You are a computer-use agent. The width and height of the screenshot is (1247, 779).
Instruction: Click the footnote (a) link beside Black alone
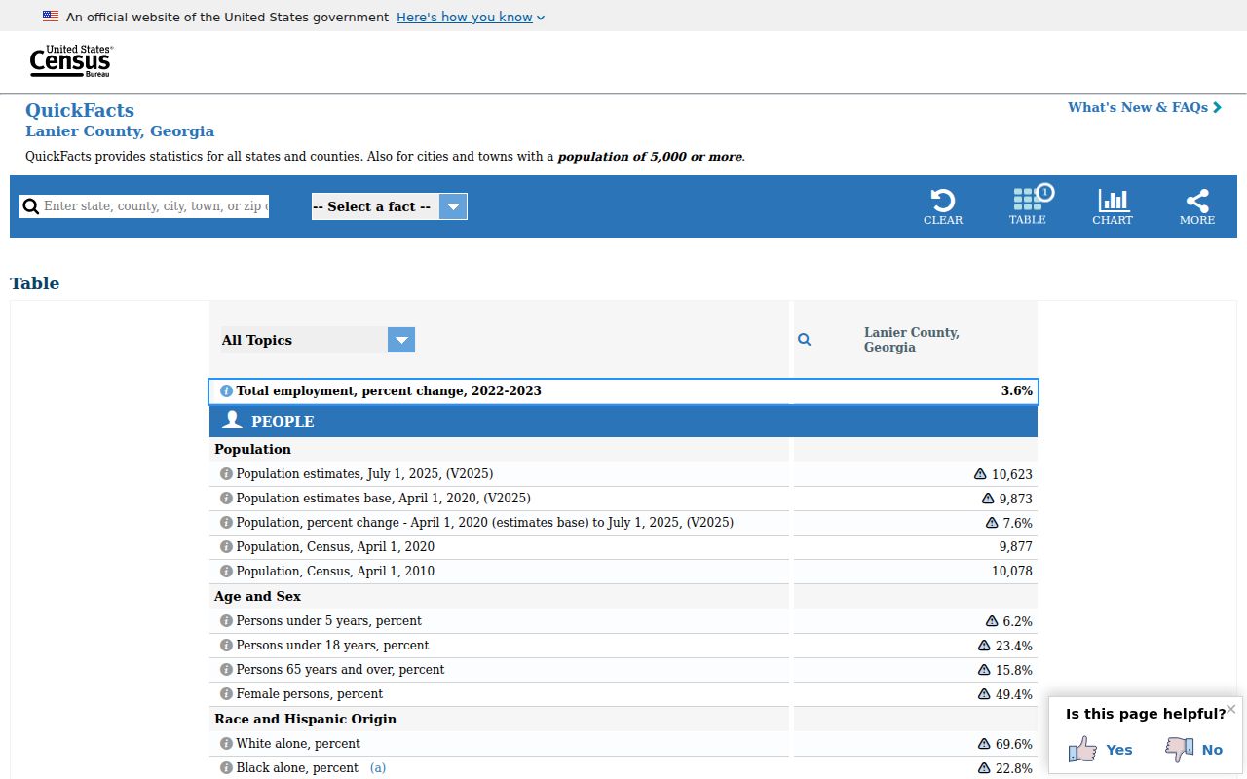coord(378,768)
